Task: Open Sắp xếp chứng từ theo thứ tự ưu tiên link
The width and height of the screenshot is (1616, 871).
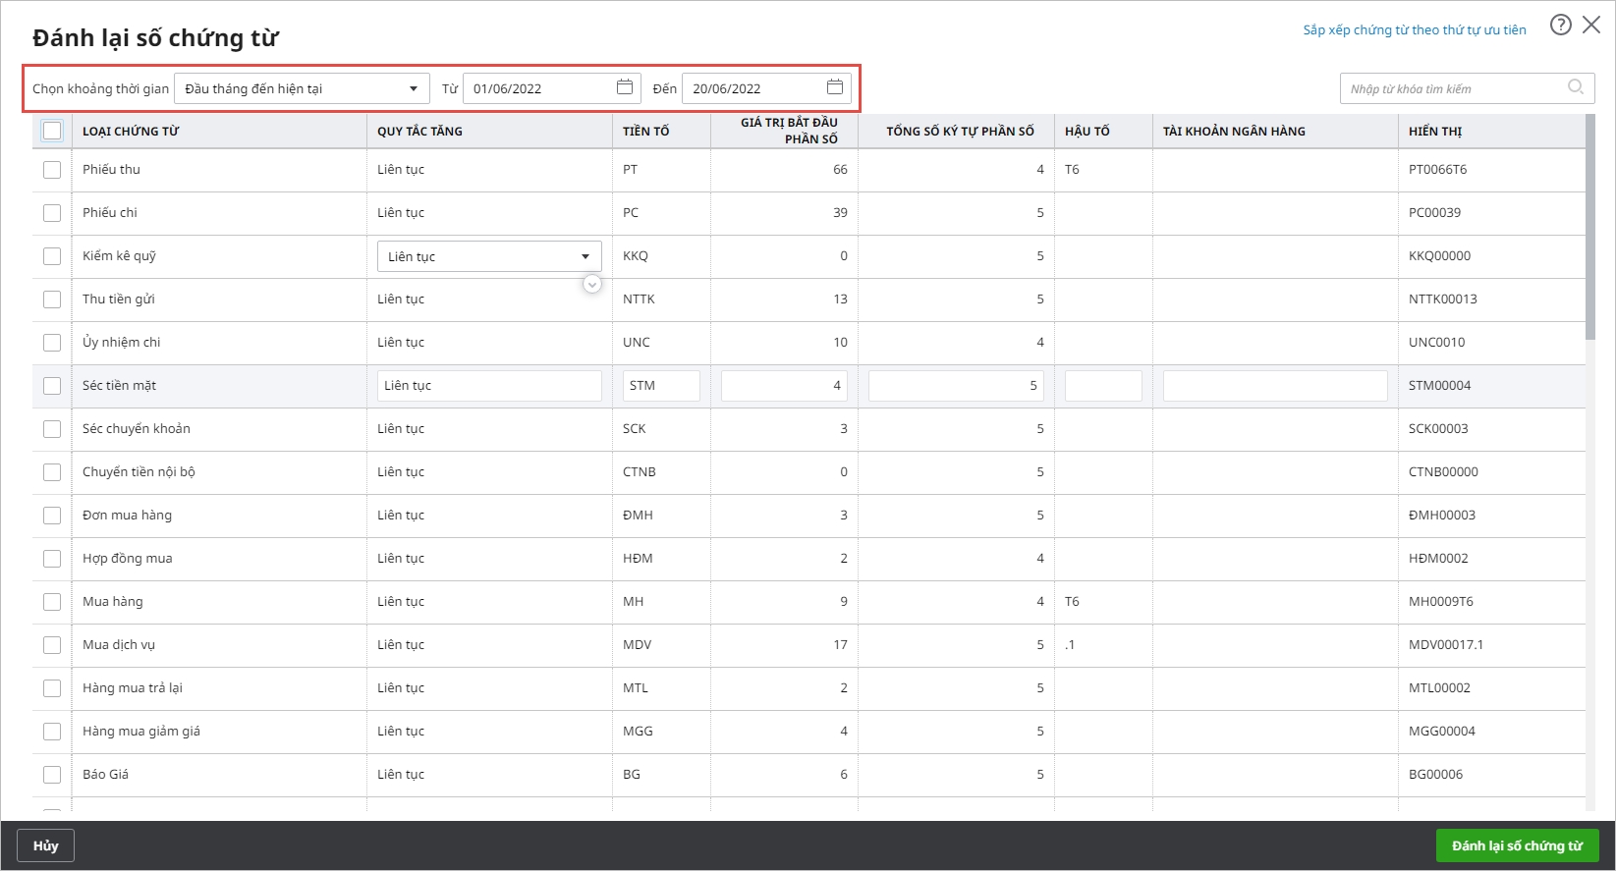Action: (1414, 30)
